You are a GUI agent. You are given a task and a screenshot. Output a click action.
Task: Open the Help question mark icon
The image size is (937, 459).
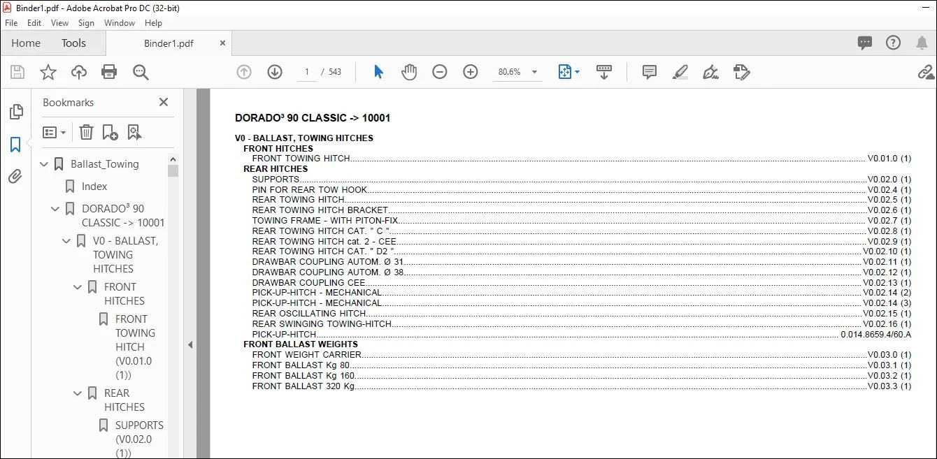coord(893,43)
